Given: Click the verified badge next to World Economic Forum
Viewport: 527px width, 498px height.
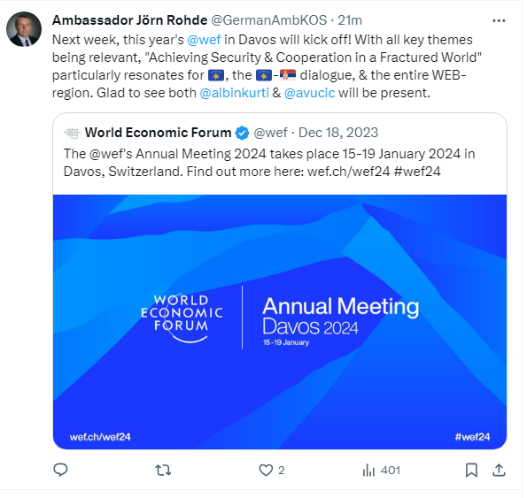Looking at the screenshot, I should tap(244, 134).
